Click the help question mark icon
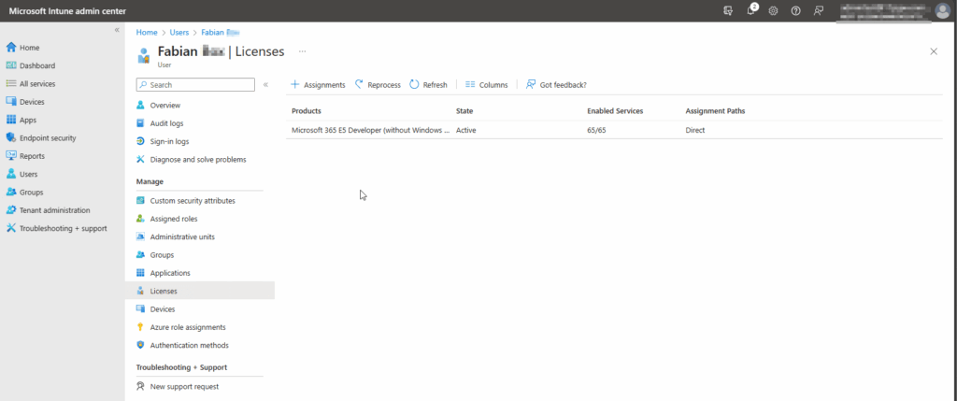This screenshot has height=401, width=957. pos(795,10)
